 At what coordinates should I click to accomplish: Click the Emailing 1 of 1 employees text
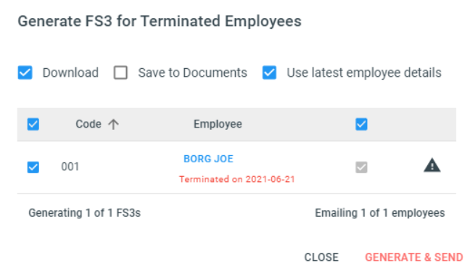pos(380,213)
